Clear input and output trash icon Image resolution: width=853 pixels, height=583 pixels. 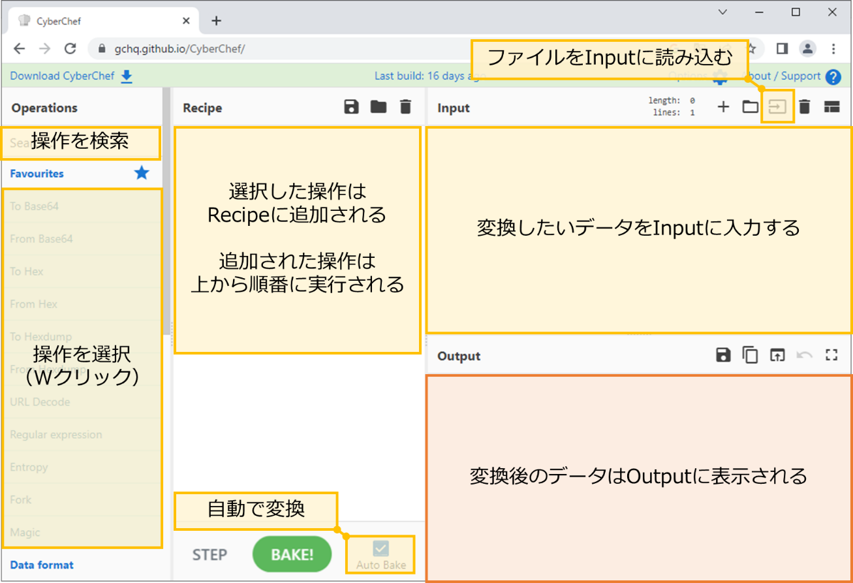(805, 107)
